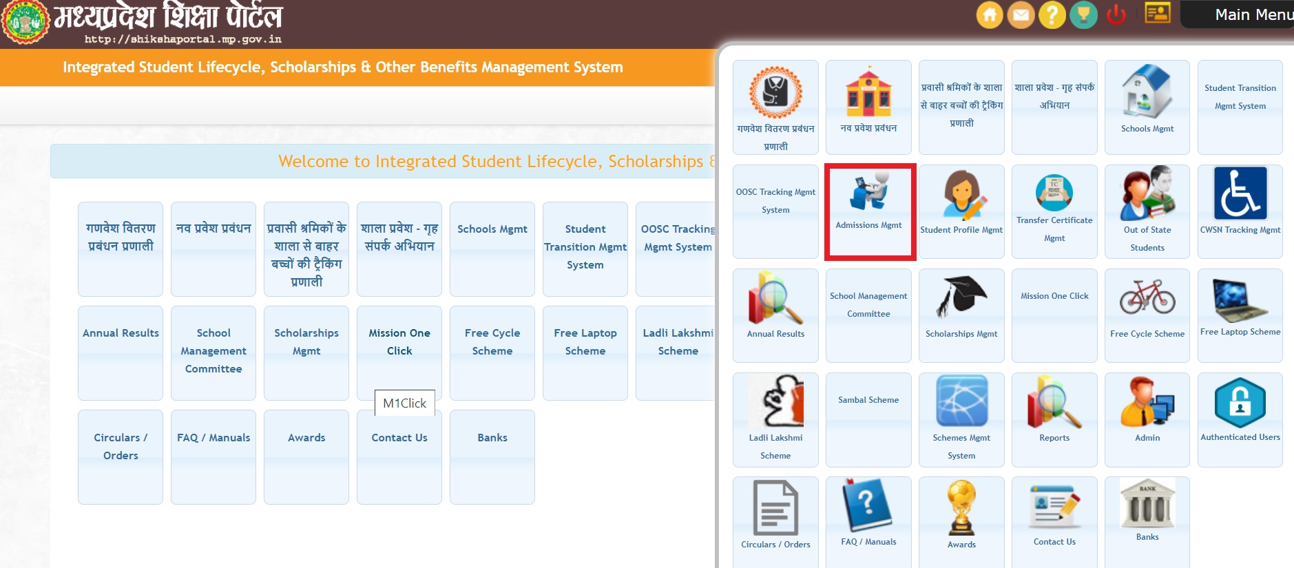This screenshot has width=1294, height=568.
Task: Click the Banks building icon
Action: tap(1147, 505)
